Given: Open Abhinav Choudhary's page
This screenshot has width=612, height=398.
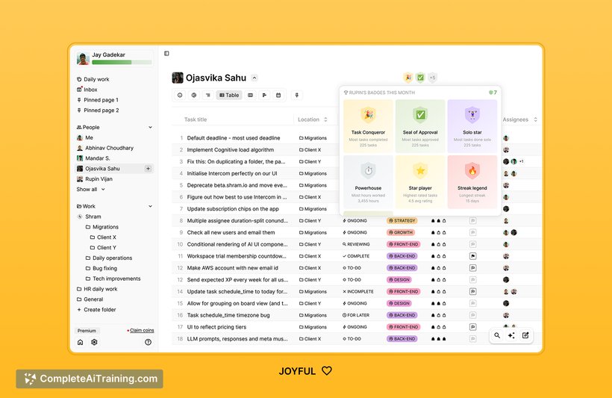Looking at the screenshot, I should point(105,148).
